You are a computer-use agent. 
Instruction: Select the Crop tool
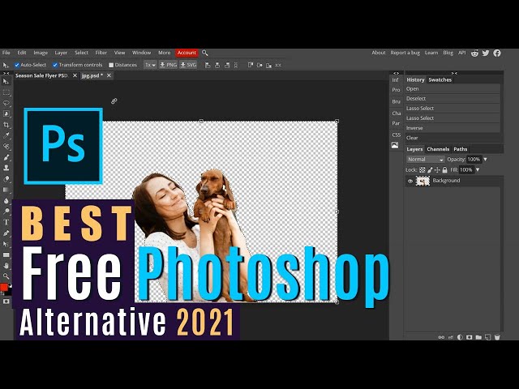pos(6,125)
